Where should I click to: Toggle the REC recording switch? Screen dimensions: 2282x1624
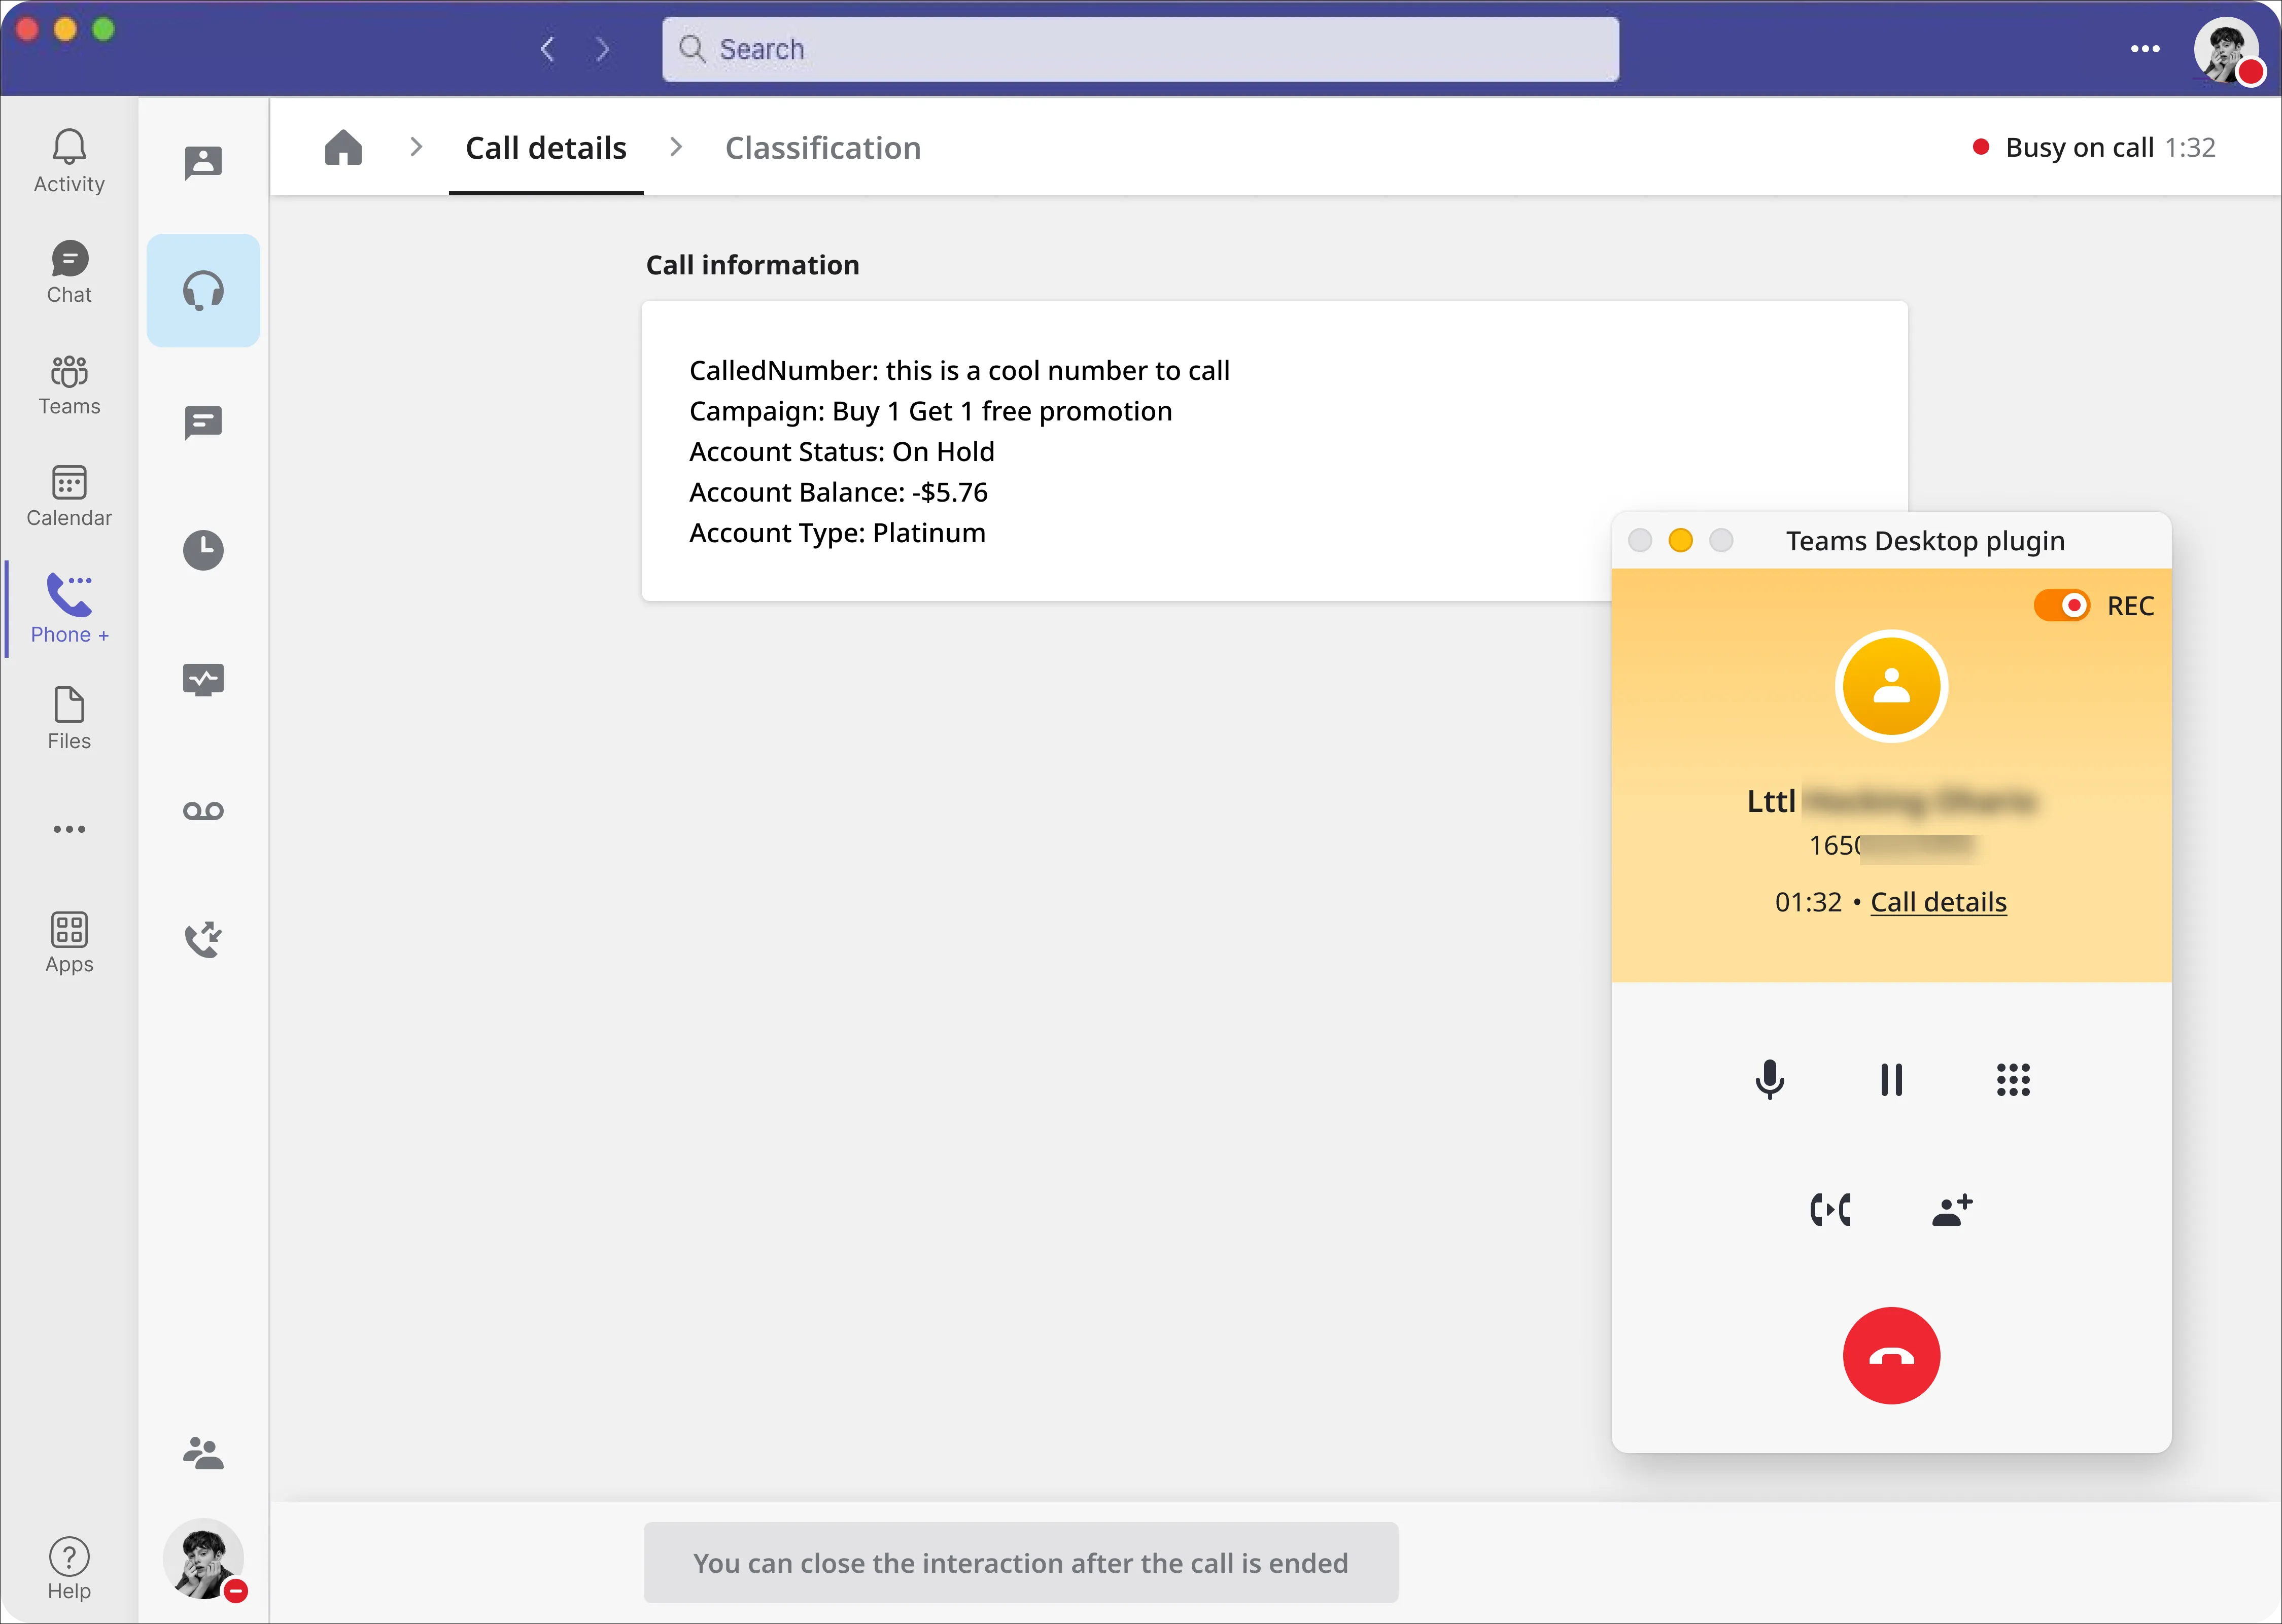[2062, 605]
